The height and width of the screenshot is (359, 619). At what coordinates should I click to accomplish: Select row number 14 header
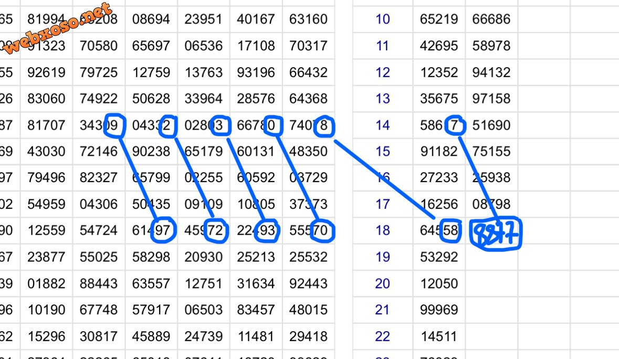[x=383, y=125]
